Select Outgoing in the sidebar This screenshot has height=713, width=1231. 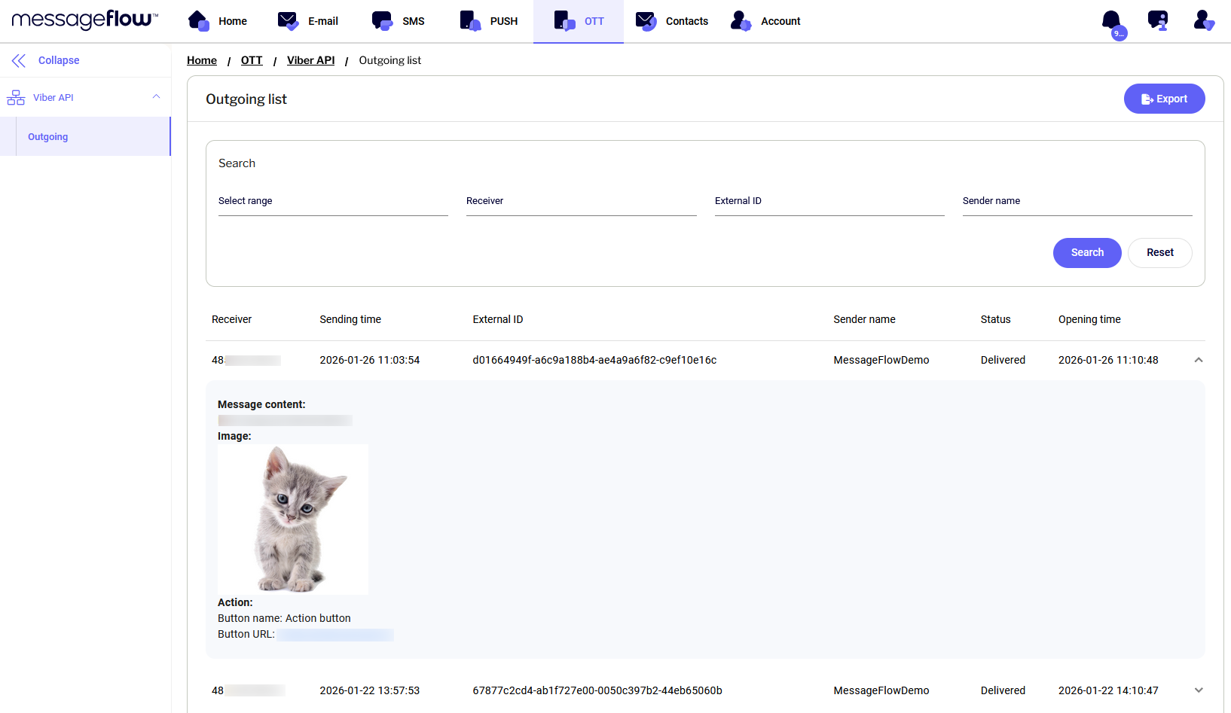point(48,137)
